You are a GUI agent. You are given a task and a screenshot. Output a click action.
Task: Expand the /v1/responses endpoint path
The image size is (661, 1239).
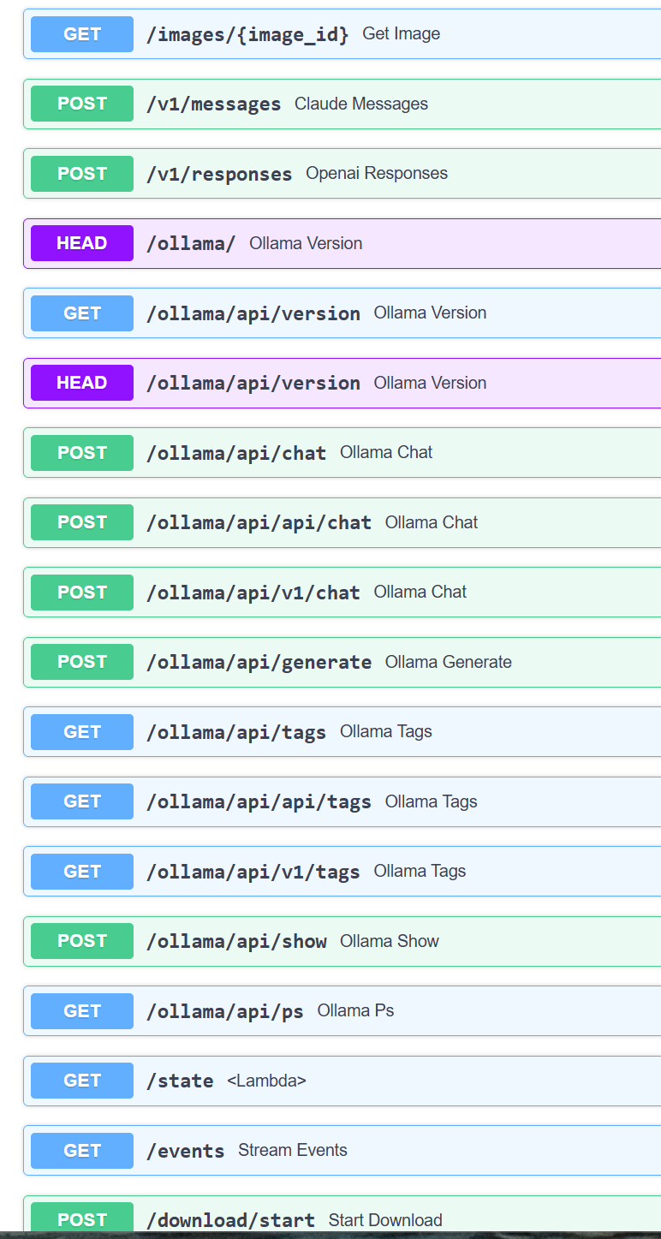[219, 174]
